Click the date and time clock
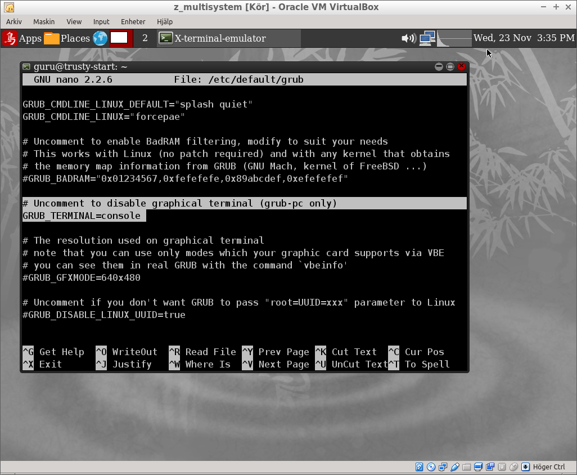Viewport: 577px width, 475px height. coord(524,38)
